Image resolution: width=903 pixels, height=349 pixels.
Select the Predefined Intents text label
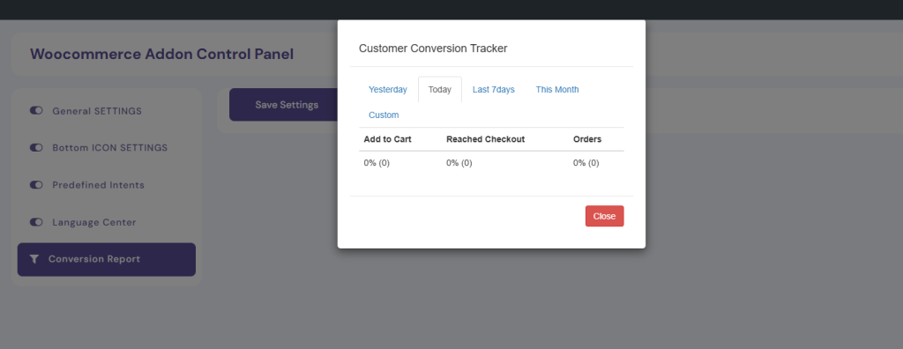point(99,185)
